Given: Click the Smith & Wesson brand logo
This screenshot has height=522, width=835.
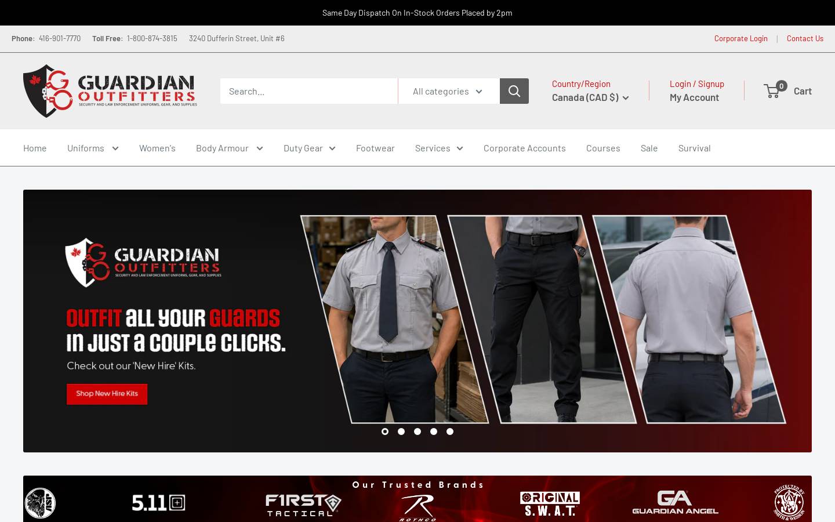Looking at the screenshot, I should [x=789, y=502].
